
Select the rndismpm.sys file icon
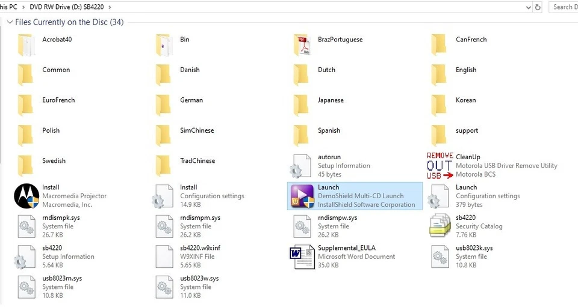tap(164, 226)
